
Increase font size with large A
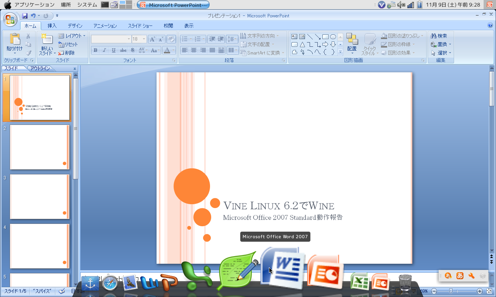[x=153, y=39]
